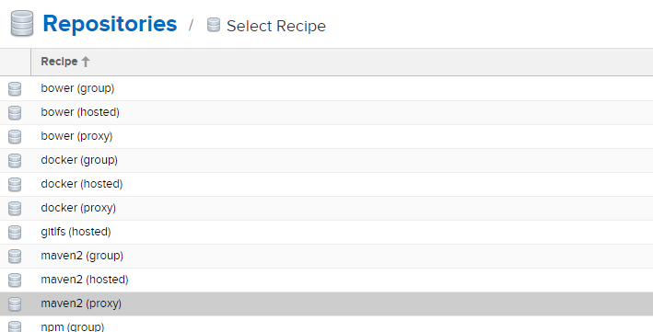Click the Select Recipe breadcrumb text
The width and height of the screenshot is (653, 332).
click(276, 26)
